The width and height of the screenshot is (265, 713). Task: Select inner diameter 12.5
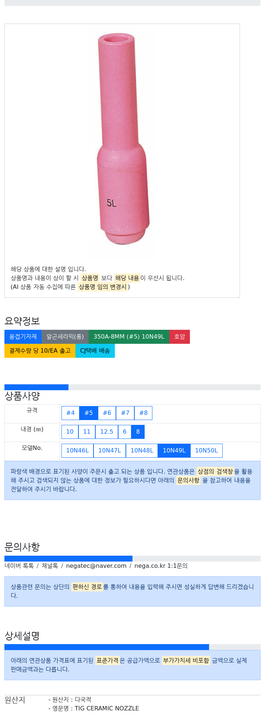[x=107, y=431]
